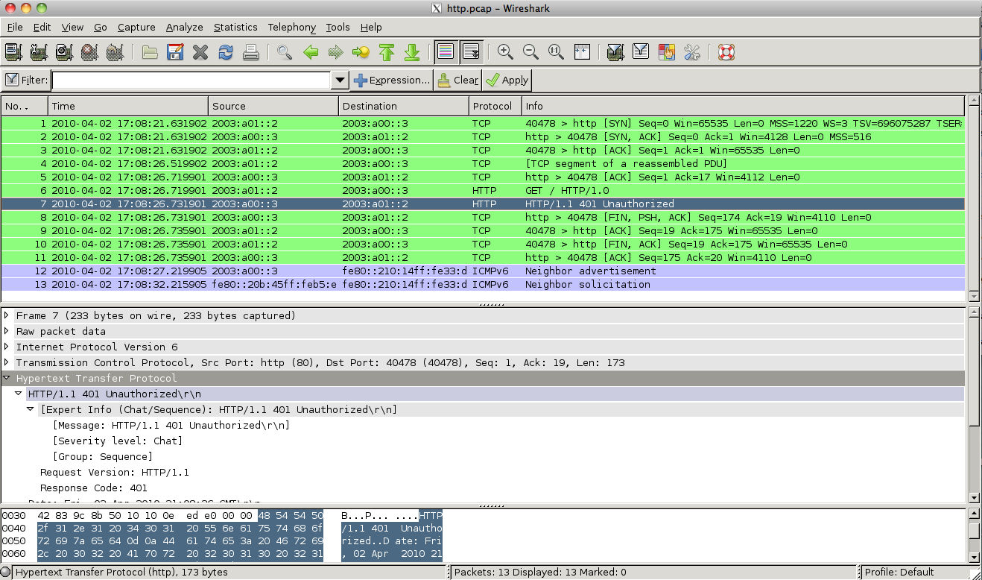Viewport: 982px width, 580px height.
Task: Click the Find packet magnifier icon
Action: [284, 52]
